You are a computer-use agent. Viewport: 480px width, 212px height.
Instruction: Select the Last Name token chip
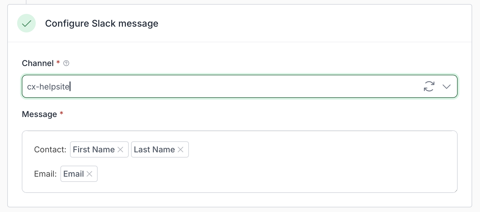point(154,149)
